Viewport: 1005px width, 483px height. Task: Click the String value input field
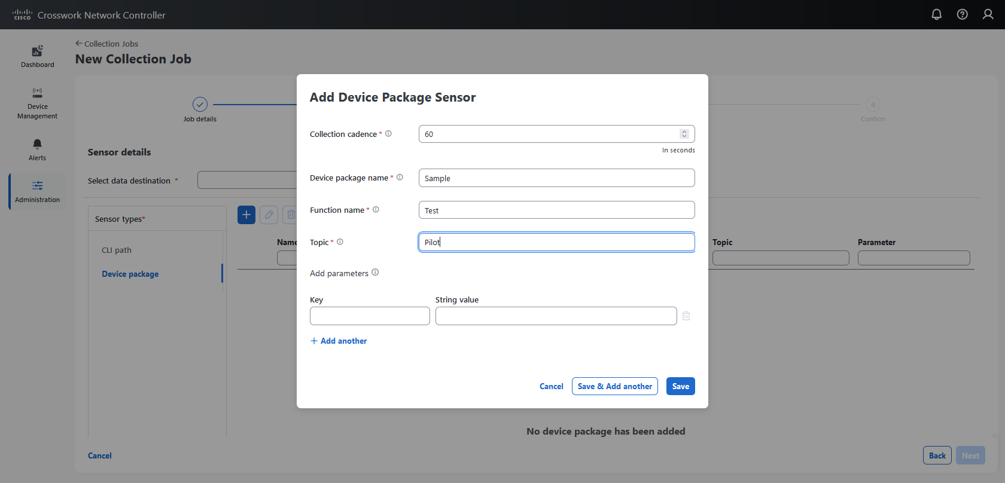click(556, 316)
